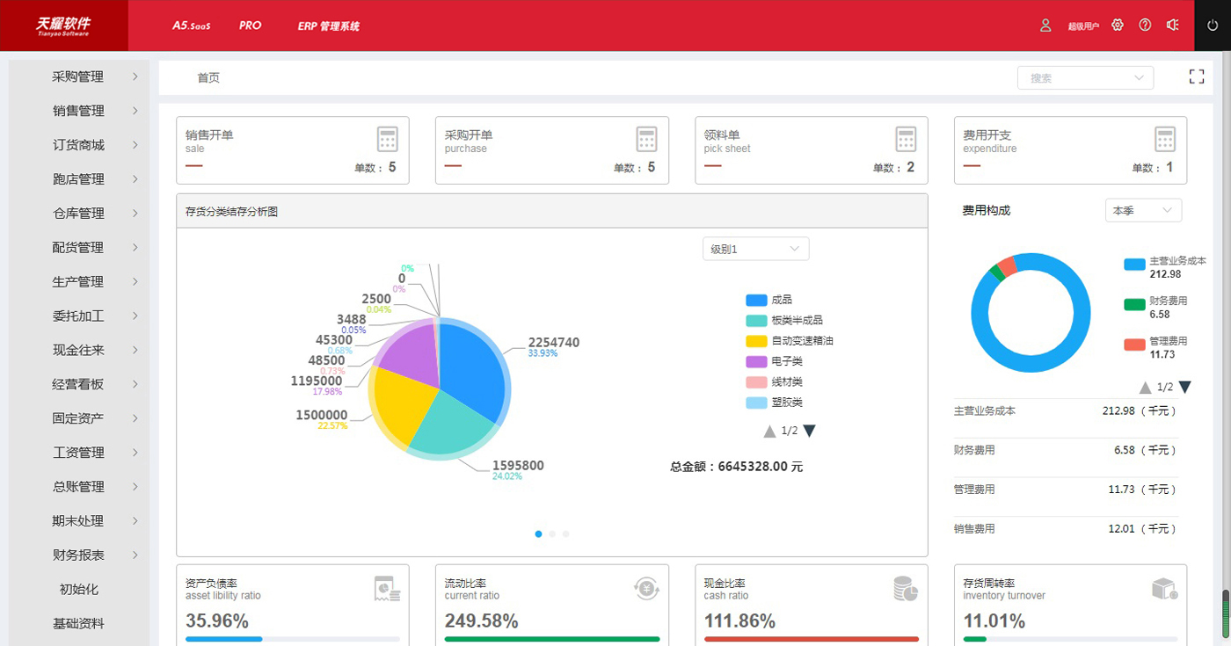Click calculator icon on 费用开支 card
Viewport: 1231px width, 646px height.
tap(1164, 139)
